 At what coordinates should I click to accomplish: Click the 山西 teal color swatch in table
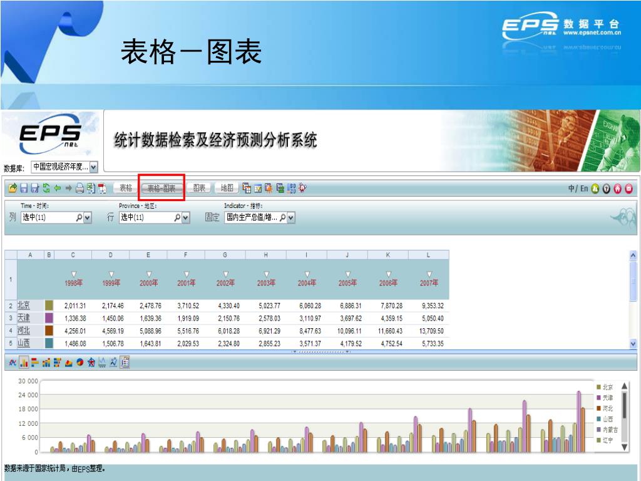(49, 343)
